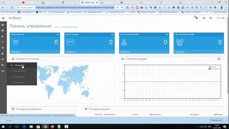
Task: Click the Панель управления breadcrumb link
Action: click(70, 27)
